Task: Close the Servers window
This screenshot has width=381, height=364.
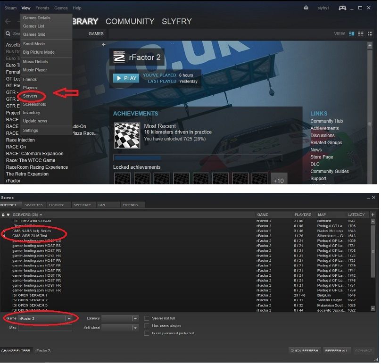Action: [x=374, y=198]
